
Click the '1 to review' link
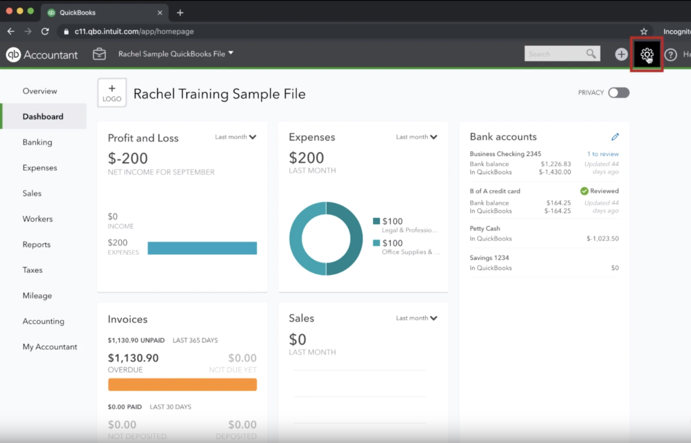tap(603, 154)
